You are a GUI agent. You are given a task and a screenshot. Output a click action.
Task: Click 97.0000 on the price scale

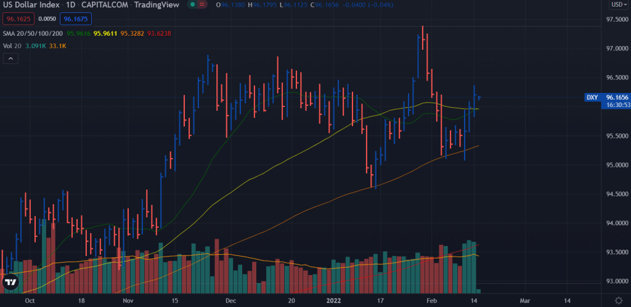tap(617, 48)
